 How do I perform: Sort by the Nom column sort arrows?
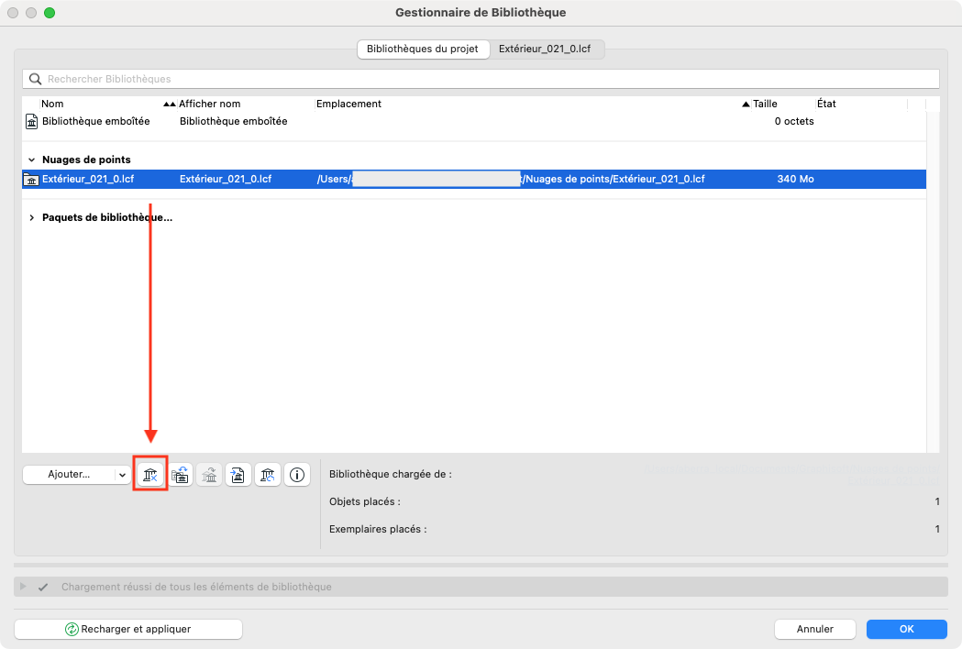point(170,104)
